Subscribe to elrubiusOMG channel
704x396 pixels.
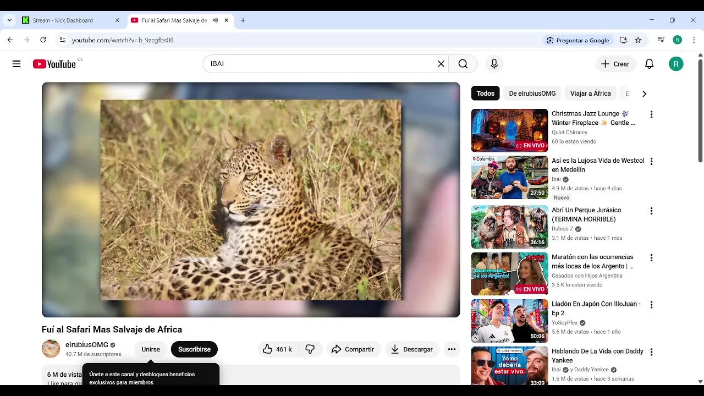tap(194, 349)
